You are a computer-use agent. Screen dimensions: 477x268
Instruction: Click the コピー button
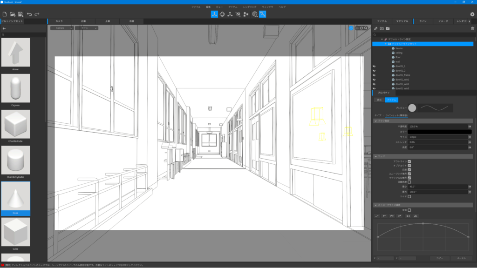[x=439, y=258]
